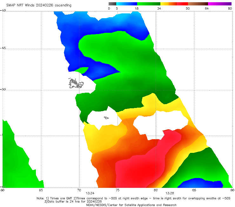This screenshot has height=207, width=235.
Task: Click the yellow-orange segment of the color bar
Action: point(169,4)
